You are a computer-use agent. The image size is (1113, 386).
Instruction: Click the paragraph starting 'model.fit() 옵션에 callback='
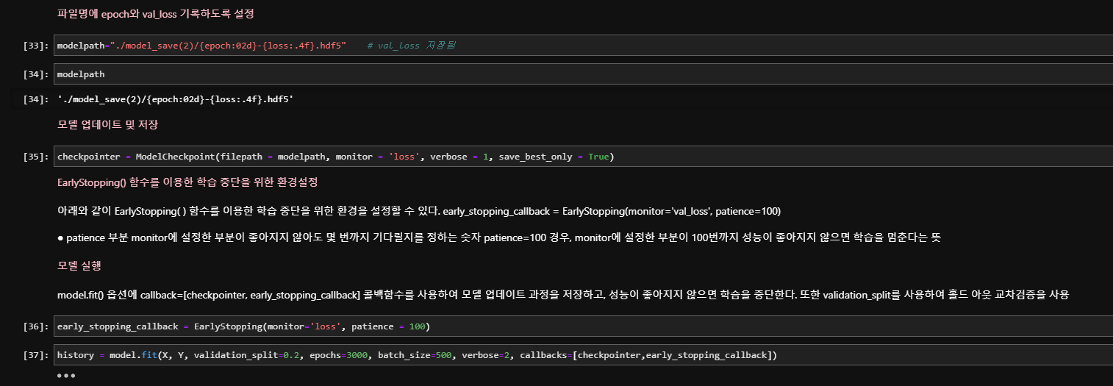click(563, 295)
